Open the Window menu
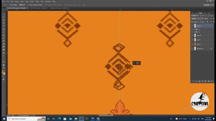The width and height of the screenshot is (216, 121). (x=48, y=1)
